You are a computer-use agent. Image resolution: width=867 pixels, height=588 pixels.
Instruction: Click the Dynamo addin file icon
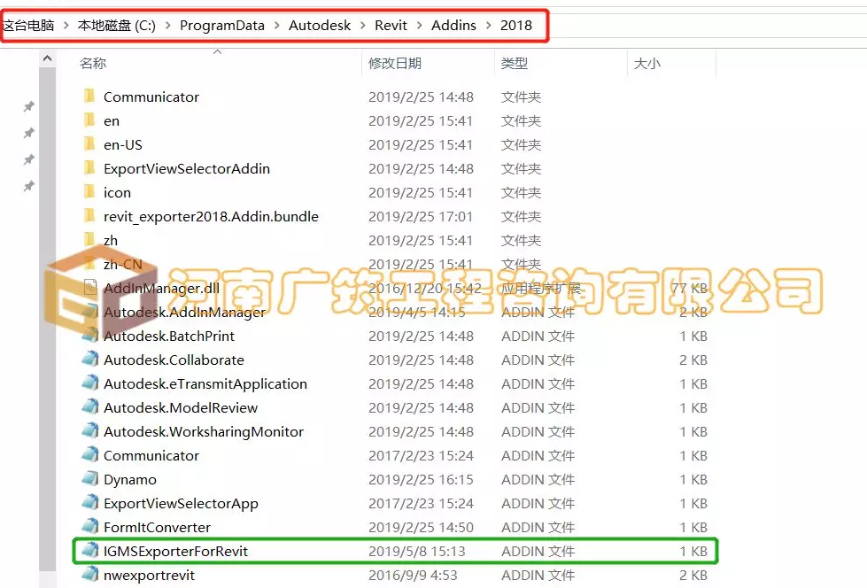[x=90, y=478]
